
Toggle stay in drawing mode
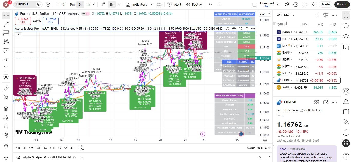[x=6, y=117]
